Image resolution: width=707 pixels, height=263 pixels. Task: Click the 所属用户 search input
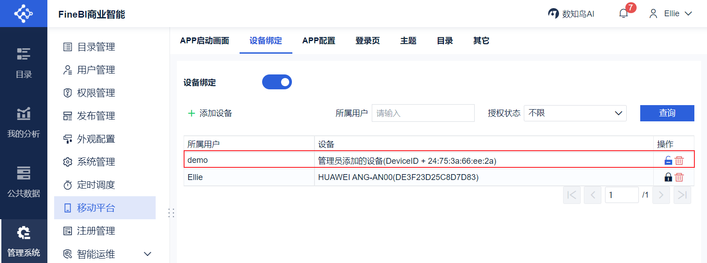coord(423,113)
